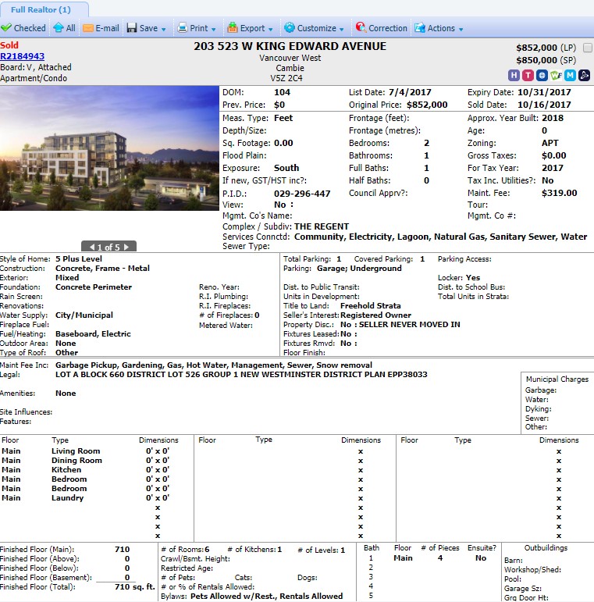Expand the Export dropdown arrow
Image resolution: width=594 pixels, height=602 pixels.
[x=271, y=29]
